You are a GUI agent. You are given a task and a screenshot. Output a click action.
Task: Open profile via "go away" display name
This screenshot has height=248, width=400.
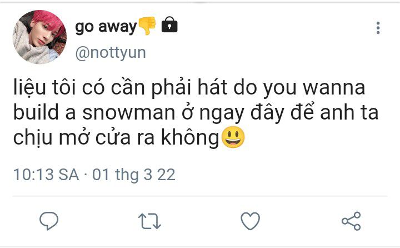[106, 27]
